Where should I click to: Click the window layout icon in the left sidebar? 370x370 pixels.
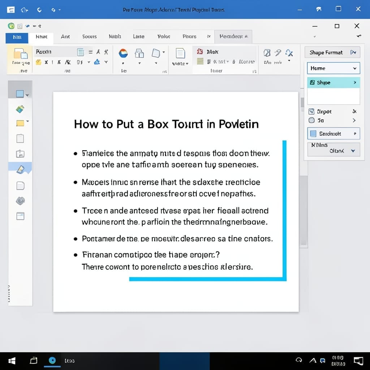[x=20, y=216]
